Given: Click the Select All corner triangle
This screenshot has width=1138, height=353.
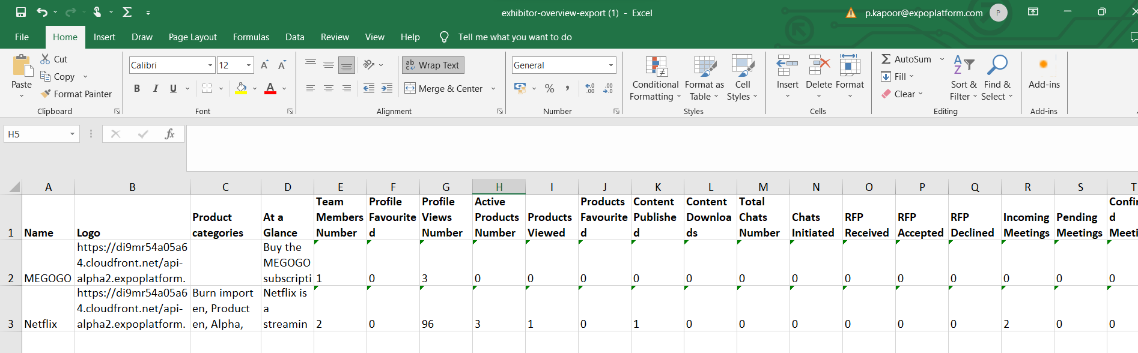Looking at the screenshot, I should click(x=14, y=187).
